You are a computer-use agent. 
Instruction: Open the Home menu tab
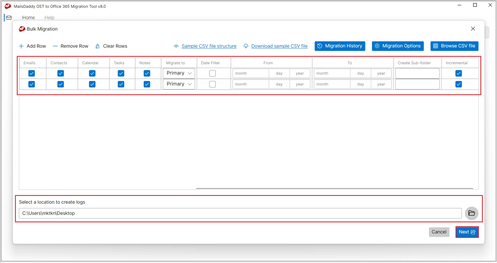pos(29,18)
